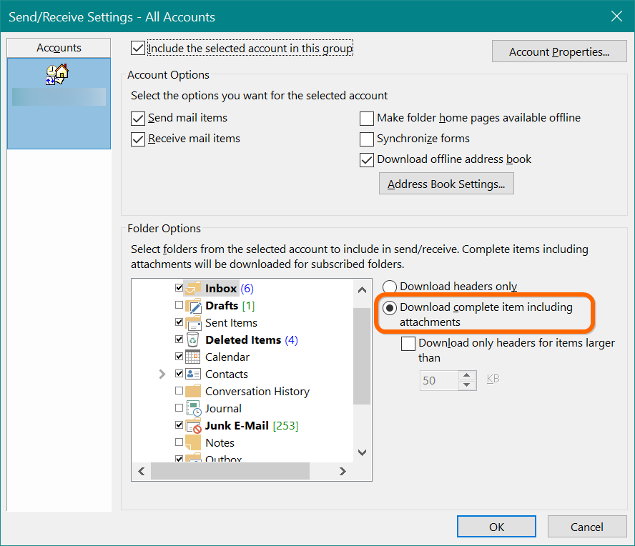Click the Accounts column header
This screenshot has width=635, height=546.
(59, 48)
